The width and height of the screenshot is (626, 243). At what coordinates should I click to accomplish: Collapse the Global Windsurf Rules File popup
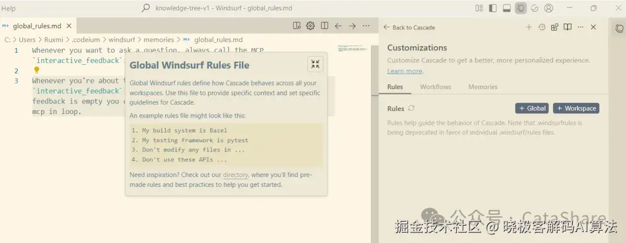click(315, 64)
